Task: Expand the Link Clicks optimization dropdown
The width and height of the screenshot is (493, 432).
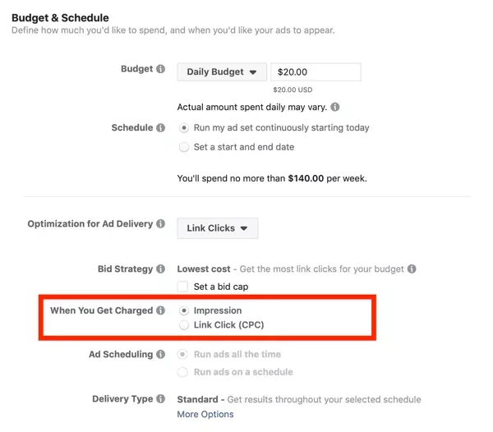Action: (217, 228)
